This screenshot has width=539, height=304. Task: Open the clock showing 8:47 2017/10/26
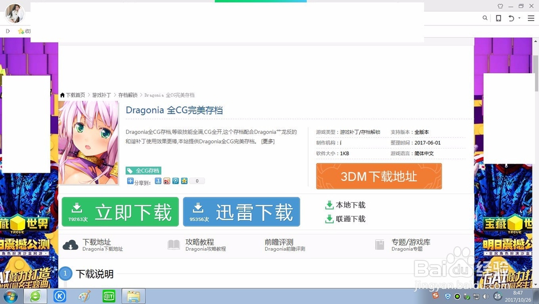pyautogui.click(x=518, y=296)
